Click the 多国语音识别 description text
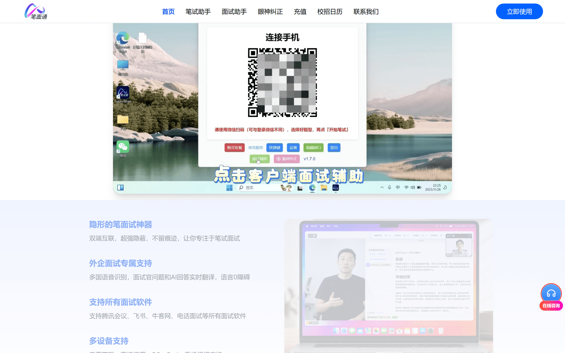The width and height of the screenshot is (565, 353). [x=169, y=277]
